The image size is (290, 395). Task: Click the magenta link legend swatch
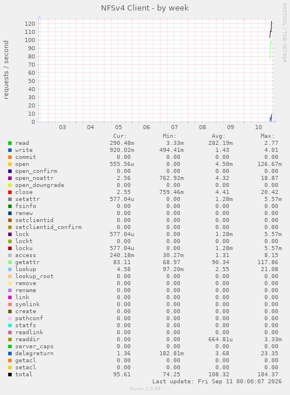coord(10,297)
